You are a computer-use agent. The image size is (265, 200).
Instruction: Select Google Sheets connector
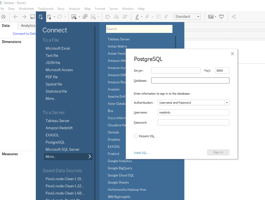(x=118, y=182)
